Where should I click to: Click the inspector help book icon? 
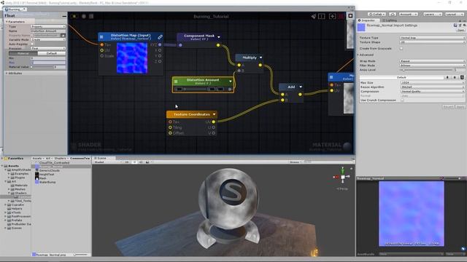pyautogui.click(x=455, y=25)
